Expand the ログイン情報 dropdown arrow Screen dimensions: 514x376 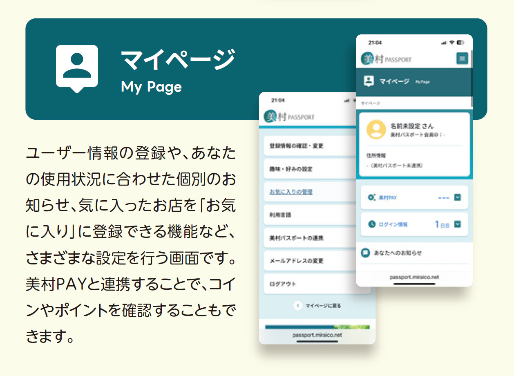pos(457,224)
